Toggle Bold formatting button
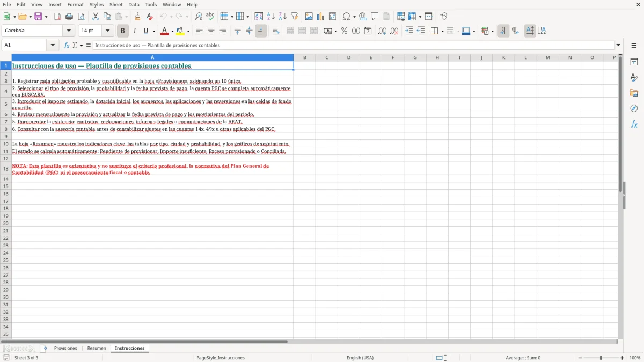 click(x=123, y=31)
